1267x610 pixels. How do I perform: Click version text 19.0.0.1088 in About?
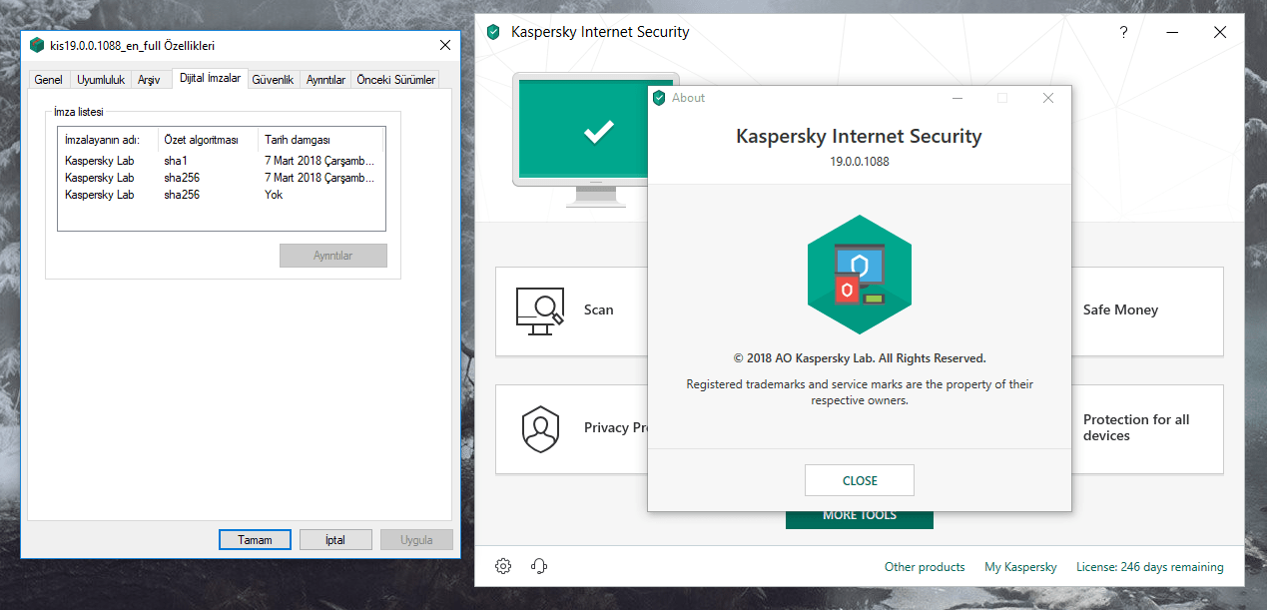click(860, 161)
